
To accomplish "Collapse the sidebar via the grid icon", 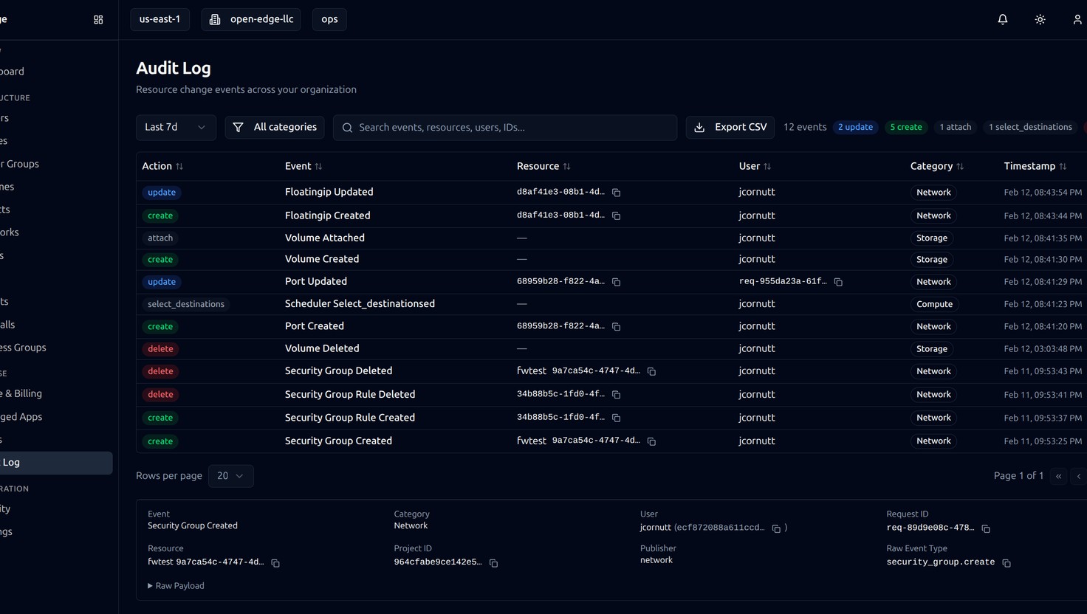I will pyautogui.click(x=97, y=19).
